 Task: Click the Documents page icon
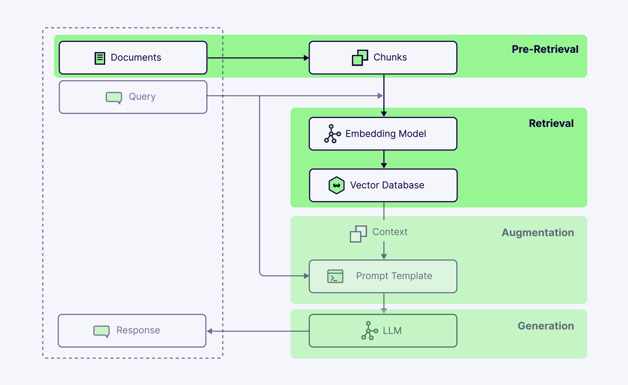100,58
